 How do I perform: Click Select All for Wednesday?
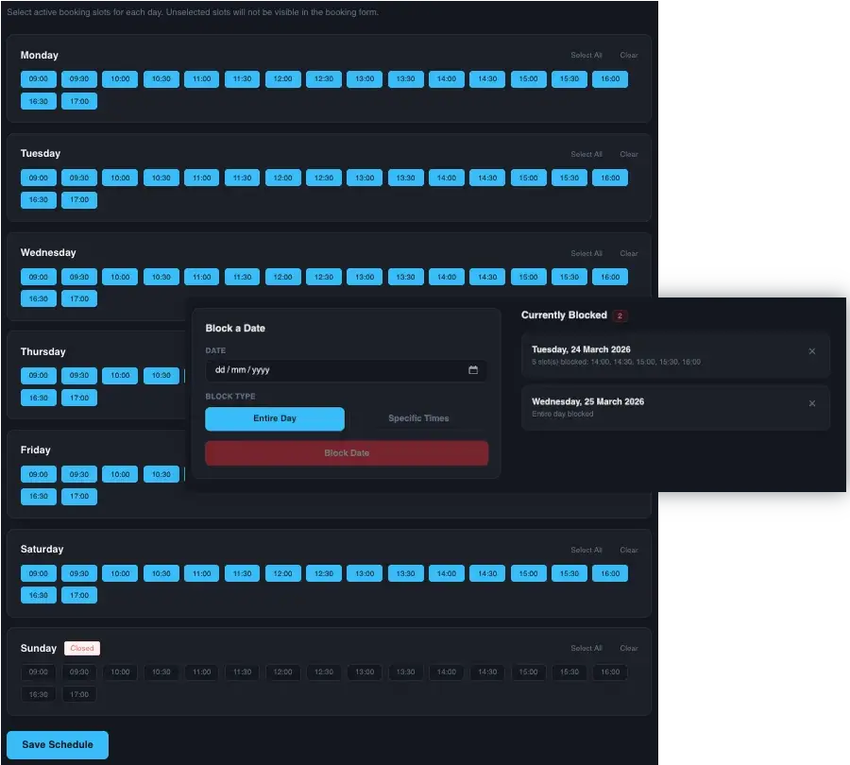(586, 254)
